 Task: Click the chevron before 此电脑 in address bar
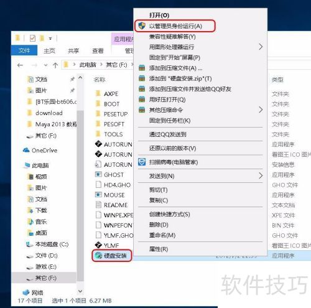(74, 65)
